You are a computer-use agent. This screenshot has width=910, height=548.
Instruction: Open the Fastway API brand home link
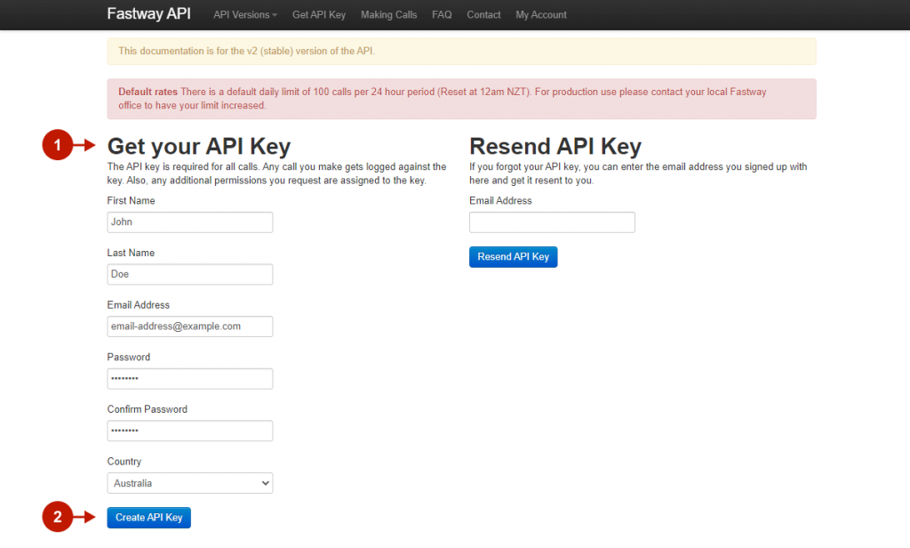[148, 14]
